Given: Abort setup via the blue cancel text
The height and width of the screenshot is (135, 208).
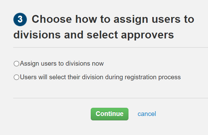Looking at the screenshot, I should point(147,114).
